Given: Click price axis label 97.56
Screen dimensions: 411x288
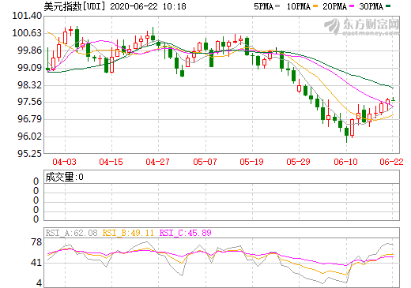Looking at the screenshot, I should (29, 102).
